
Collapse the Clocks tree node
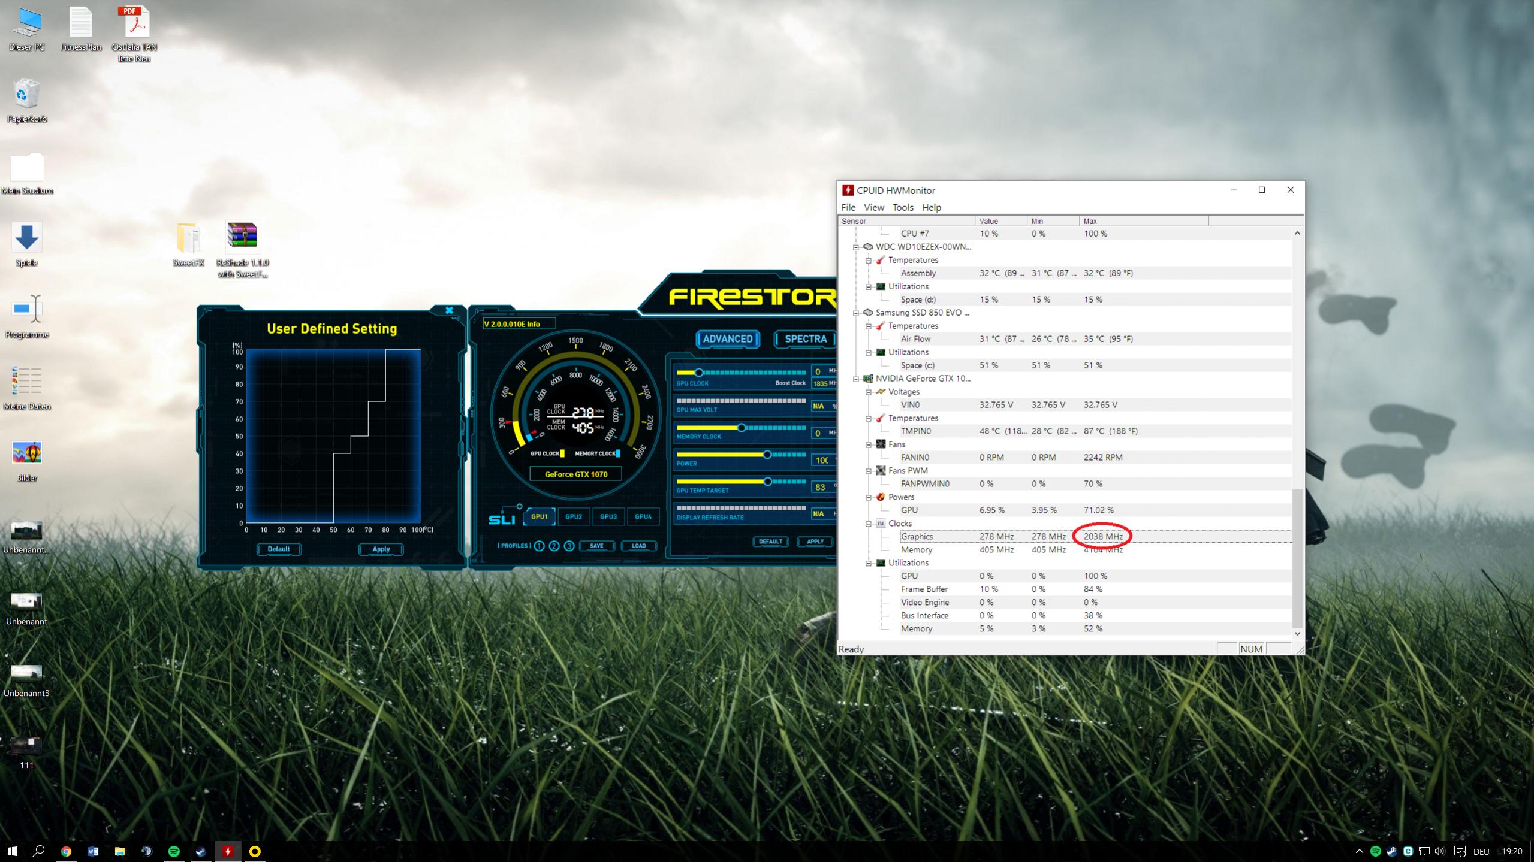click(x=869, y=524)
